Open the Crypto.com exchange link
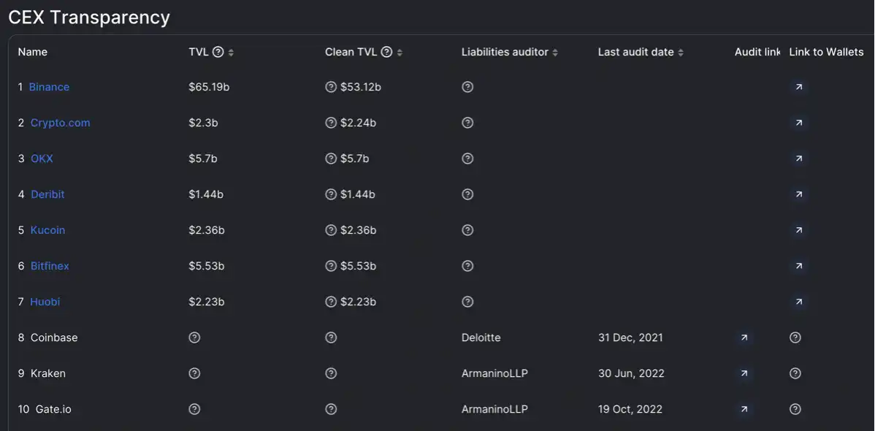The height and width of the screenshot is (431, 875). [x=61, y=123]
